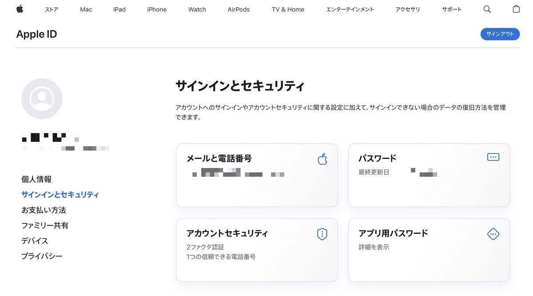Click the サインアウト button
The image size is (533, 296).
500,34
